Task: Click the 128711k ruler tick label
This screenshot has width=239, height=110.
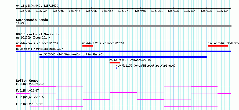Action: click(x=190, y=11)
